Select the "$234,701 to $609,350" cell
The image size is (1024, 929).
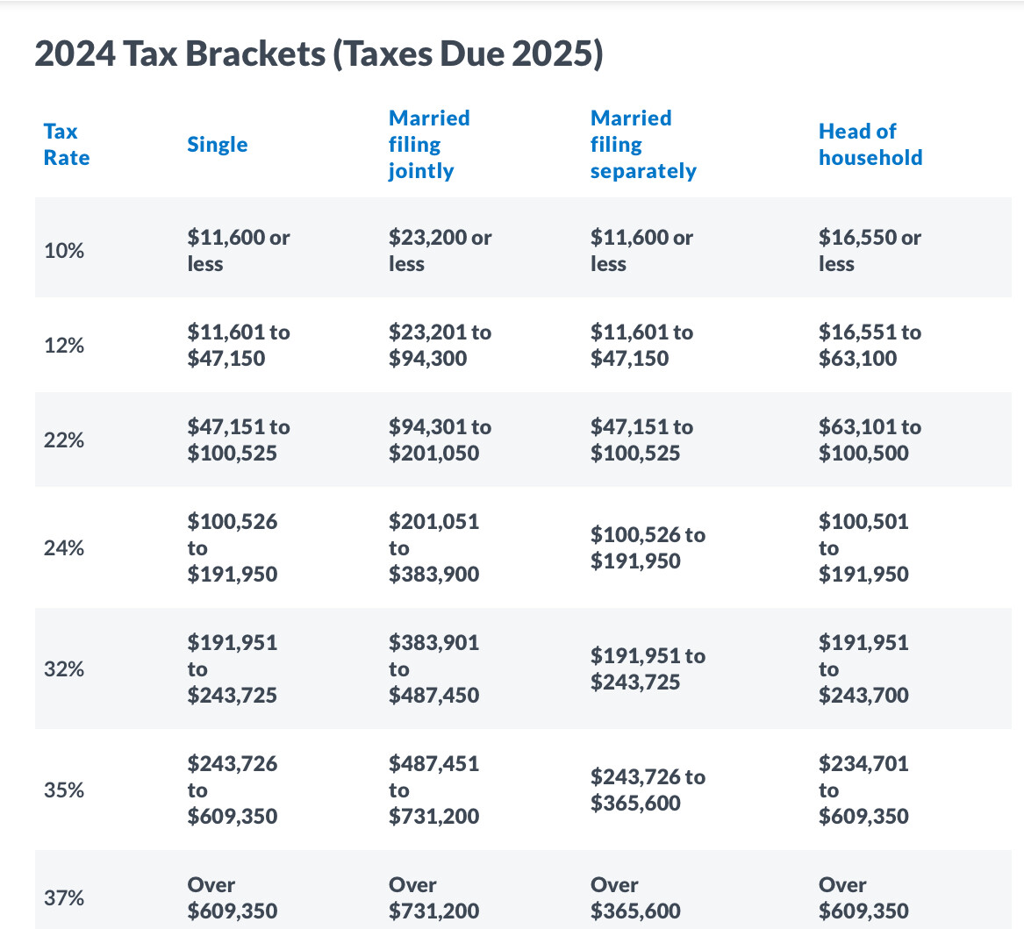[863, 790]
